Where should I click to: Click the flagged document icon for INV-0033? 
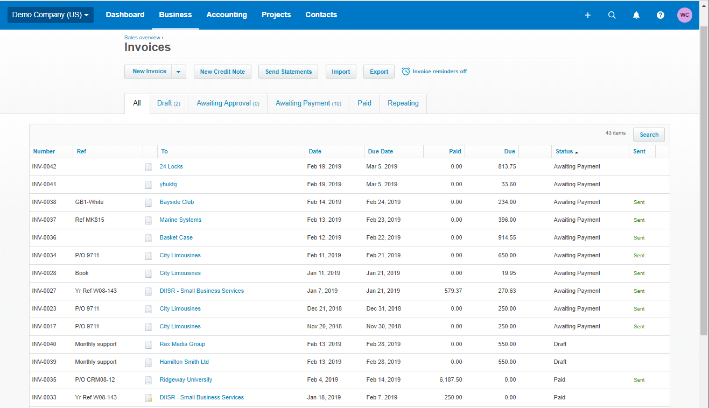(148, 398)
